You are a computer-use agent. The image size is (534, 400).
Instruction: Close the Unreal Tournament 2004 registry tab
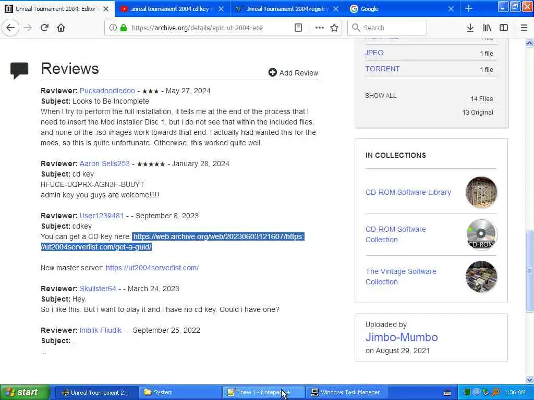pyautogui.click(x=336, y=9)
